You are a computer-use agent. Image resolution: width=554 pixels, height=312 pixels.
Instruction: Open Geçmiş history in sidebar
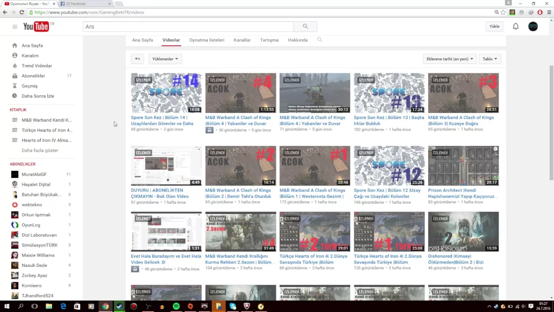point(29,86)
